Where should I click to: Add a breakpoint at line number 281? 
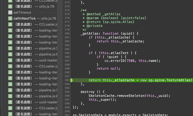coord(67,37)
